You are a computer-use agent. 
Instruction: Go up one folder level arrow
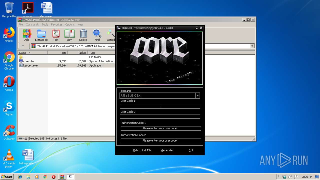click(x=23, y=46)
